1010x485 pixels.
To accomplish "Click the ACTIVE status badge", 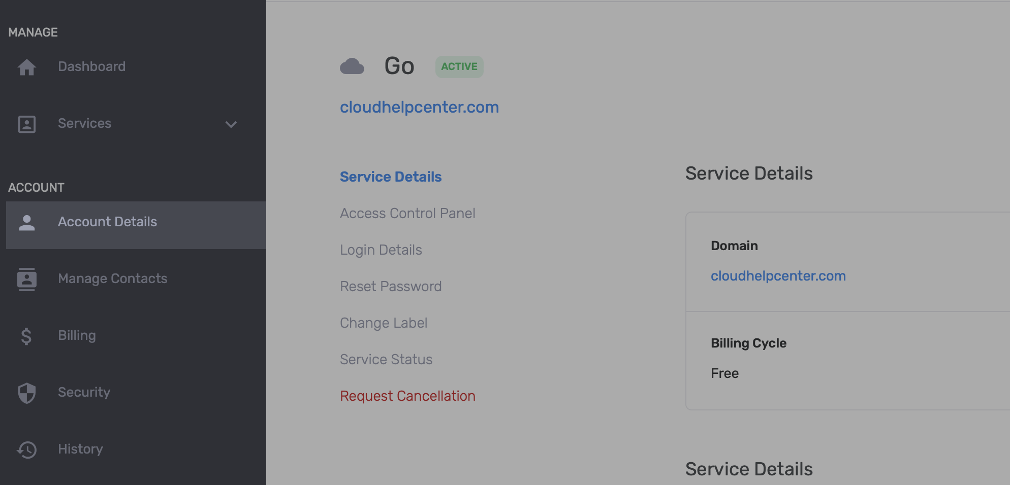I will click(459, 66).
